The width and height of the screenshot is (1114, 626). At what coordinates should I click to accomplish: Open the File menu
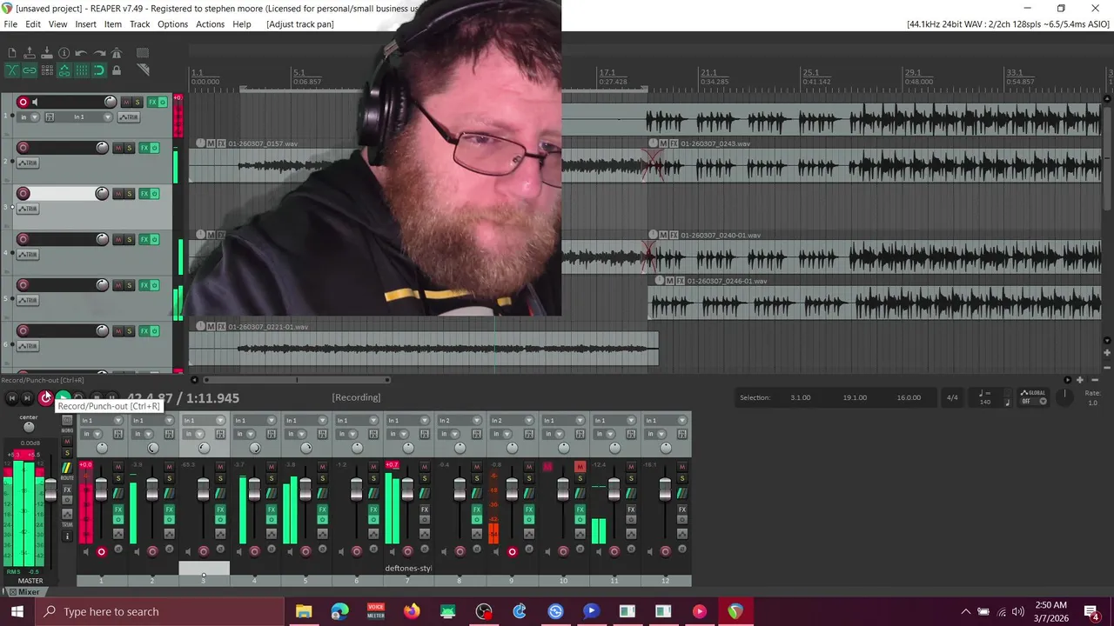click(x=10, y=24)
